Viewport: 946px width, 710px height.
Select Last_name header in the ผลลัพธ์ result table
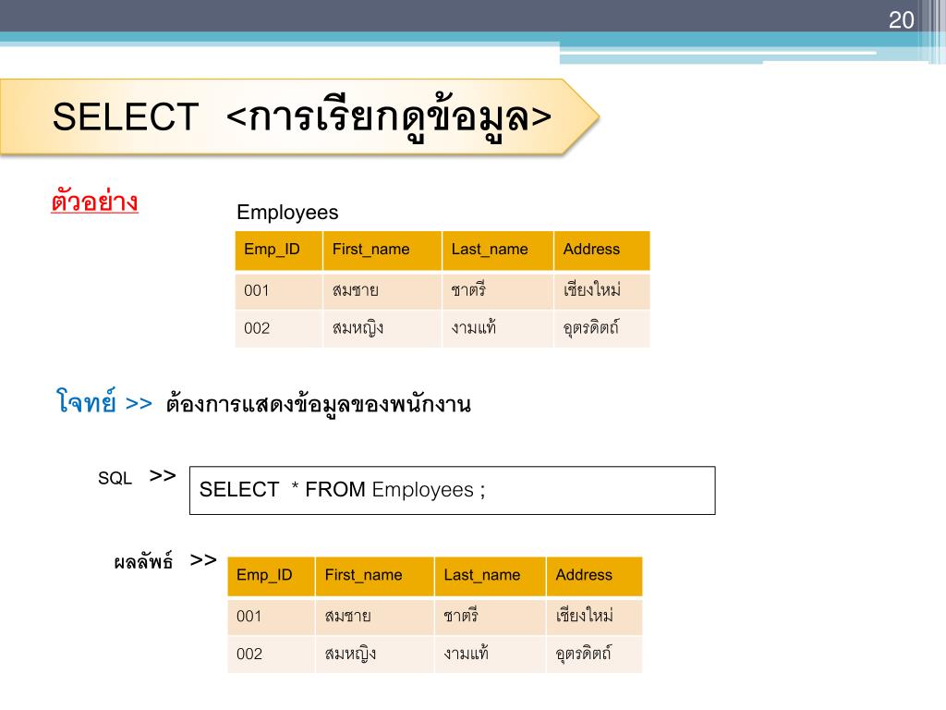[490, 576]
